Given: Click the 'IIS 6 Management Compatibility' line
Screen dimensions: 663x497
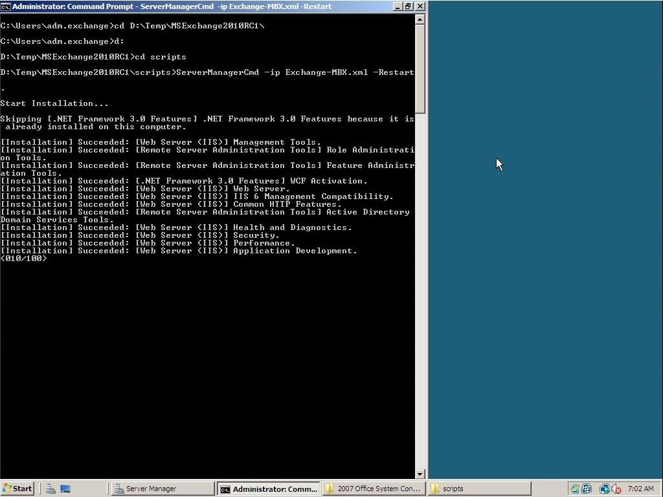Looking at the screenshot, I should tap(197, 196).
